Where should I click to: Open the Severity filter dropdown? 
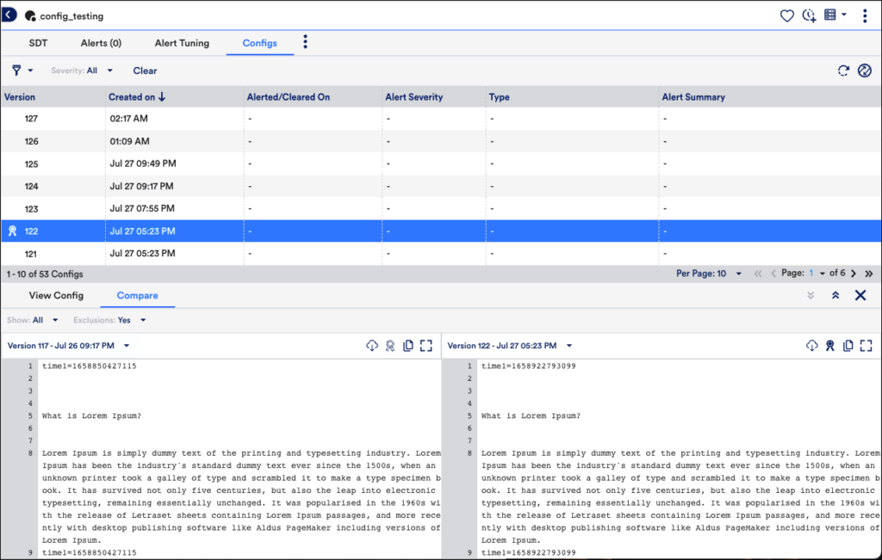(91, 71)
